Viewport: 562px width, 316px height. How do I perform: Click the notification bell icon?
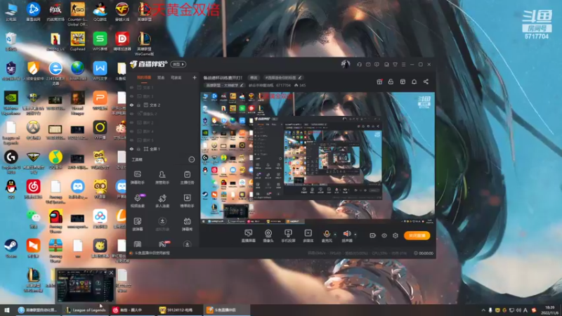414,81
